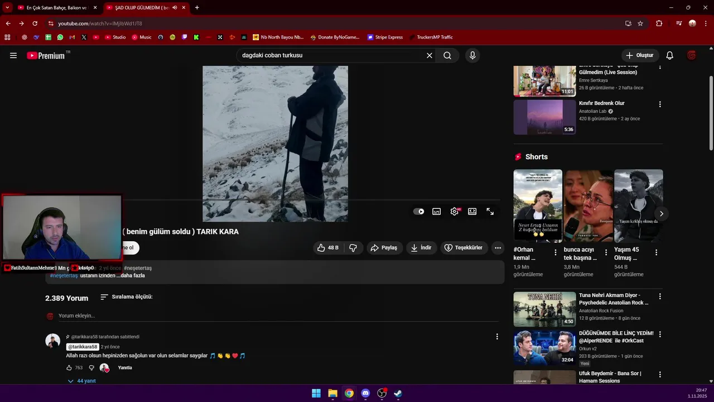Open Discord from the taskbar
Viewport: 714px width, 402px height.
tap(365, 393)
